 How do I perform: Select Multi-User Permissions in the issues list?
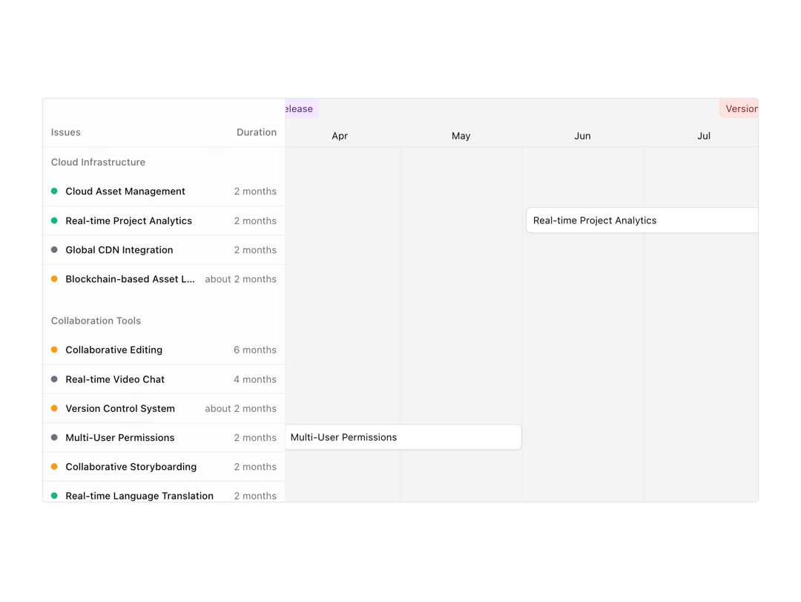[x=163, y=437]
